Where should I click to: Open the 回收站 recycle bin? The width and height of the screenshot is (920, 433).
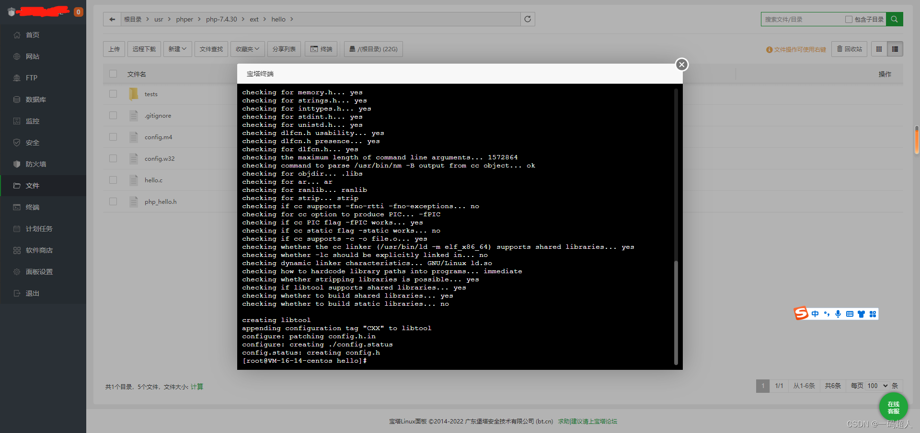point(849,49)
